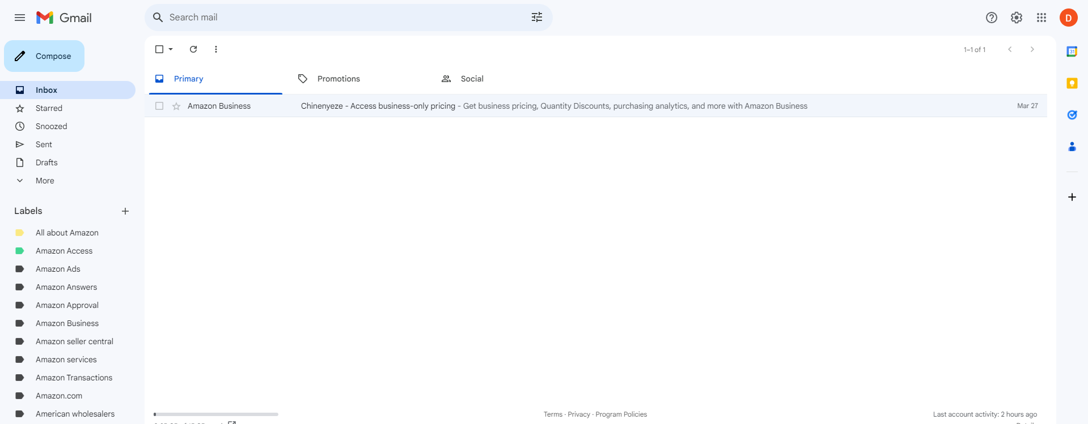Click the Gmail logo
The width and height of the screenshot is (1088, 424).
[x=64, y=18]
